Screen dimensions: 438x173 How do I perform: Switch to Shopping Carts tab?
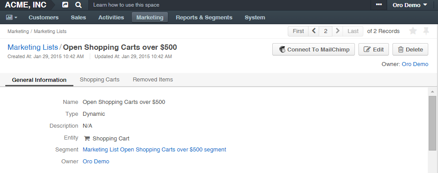click(x=99, y=80)
